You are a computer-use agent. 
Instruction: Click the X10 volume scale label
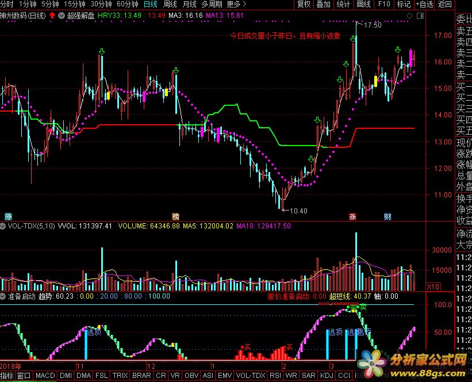pyautogui.click(x=433, y=287)
